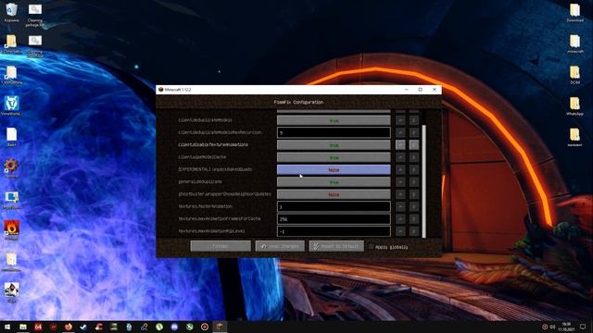Click the Reset to Default button
Viewport: 593px width, 333px height.
pos(336,246)
